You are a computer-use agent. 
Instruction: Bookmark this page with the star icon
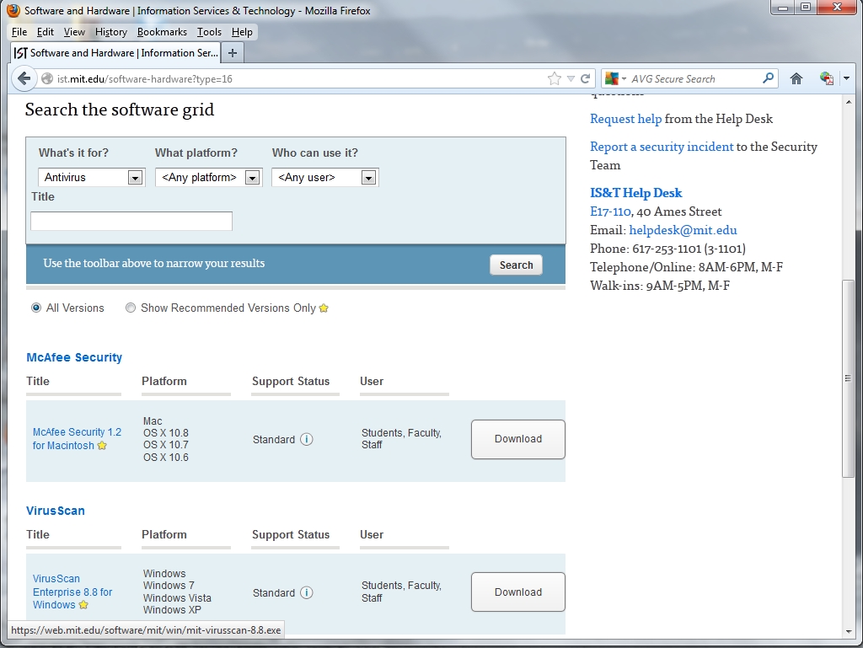(554, 78)
